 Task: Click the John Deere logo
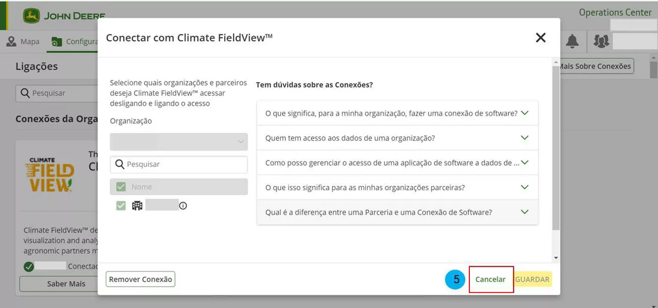(64, 16)
